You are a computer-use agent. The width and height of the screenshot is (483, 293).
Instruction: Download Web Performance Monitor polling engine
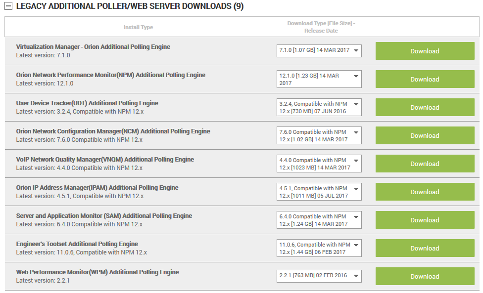425,276
